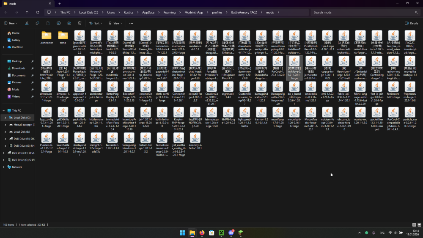423x238 pixels.
Task: Open Gallery in navigation pane
Action: (x=16, y=40)
